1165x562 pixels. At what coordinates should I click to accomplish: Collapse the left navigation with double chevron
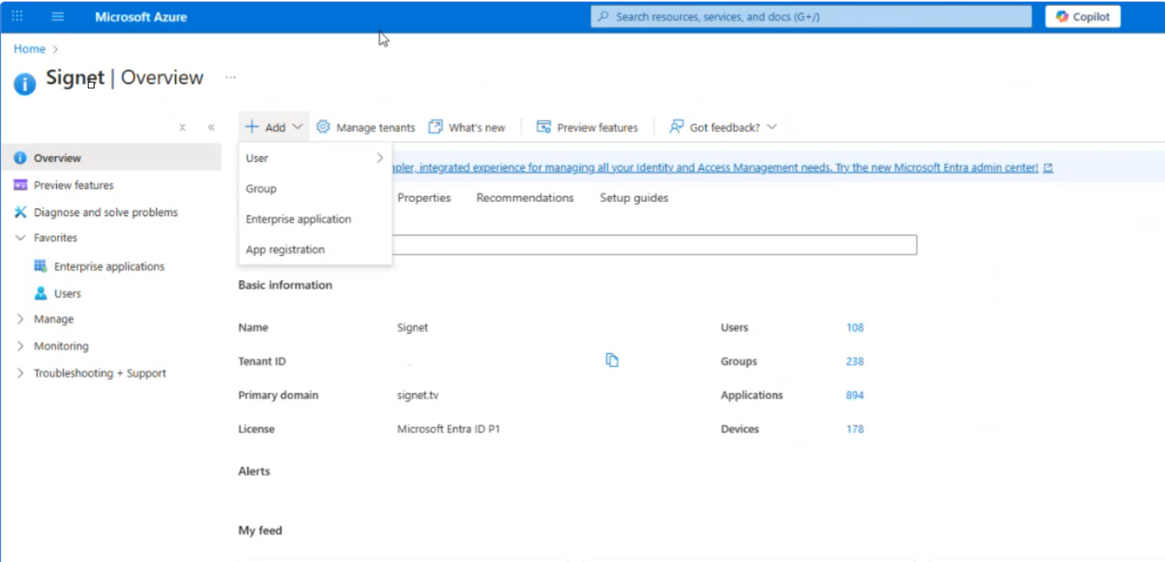211,127
